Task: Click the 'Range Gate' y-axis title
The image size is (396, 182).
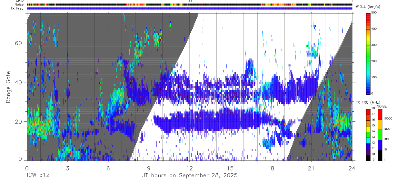Action: point(8,87)
